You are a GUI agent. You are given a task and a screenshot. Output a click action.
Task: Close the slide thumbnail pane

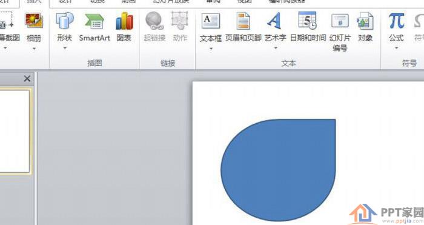[x=27, y=79]
